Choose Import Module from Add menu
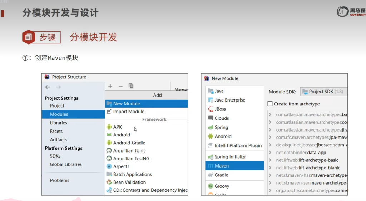 click(129, 112)
